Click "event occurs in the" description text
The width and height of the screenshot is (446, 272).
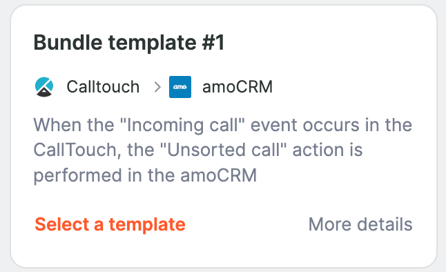point(331,125)
